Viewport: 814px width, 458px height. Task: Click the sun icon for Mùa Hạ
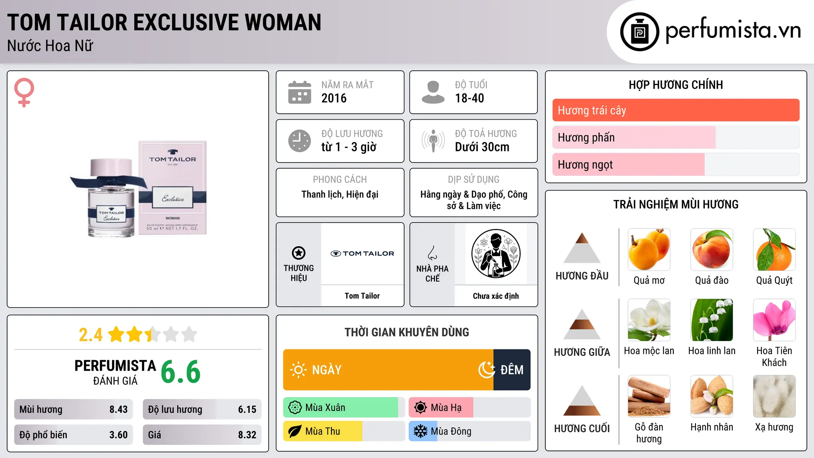pos(421,408)
